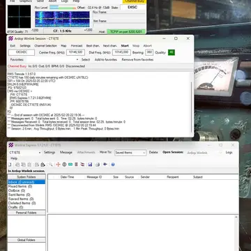Select the Saved Items folder in System Folders
The height and width of the screenshot is (251, 251).
[21, 199]
